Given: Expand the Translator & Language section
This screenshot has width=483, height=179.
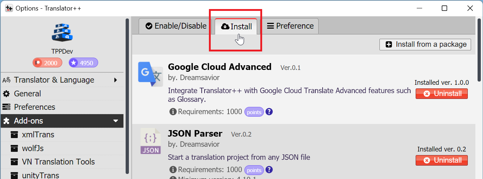Looking at the screenshot, I should 115,80.
